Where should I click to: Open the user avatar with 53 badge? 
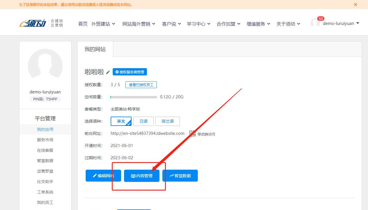(x=315, y=23)
